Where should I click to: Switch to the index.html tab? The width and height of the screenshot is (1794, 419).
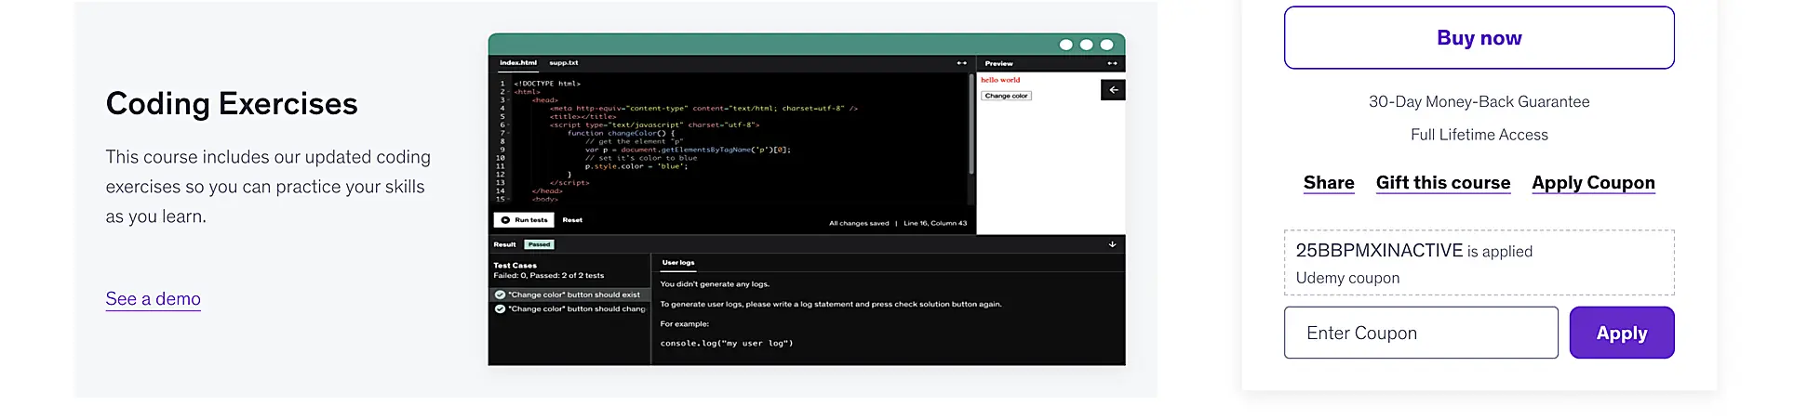pyautogui.click(x=518, y=63)
